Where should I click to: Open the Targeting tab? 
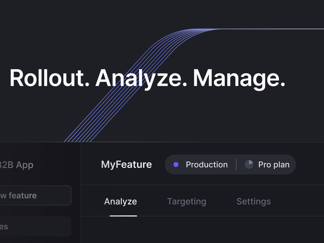(186, 201)
